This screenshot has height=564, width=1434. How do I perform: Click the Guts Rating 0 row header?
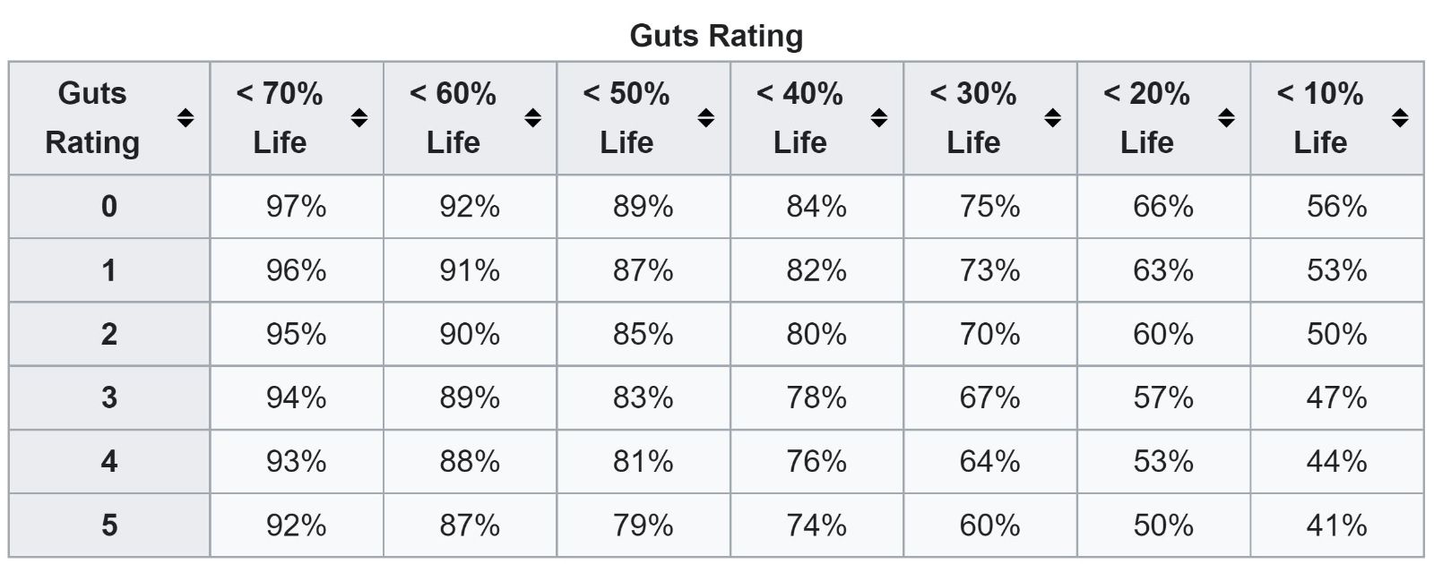pos(109,207)
